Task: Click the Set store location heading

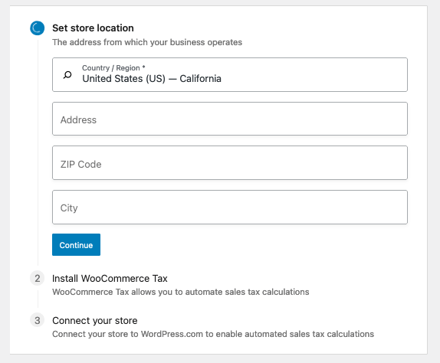Action: [x=93, y=28]
